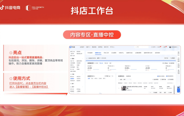Click the 抖店 logo in the embedded dashboard
The image size is (184, 116).
72,47
